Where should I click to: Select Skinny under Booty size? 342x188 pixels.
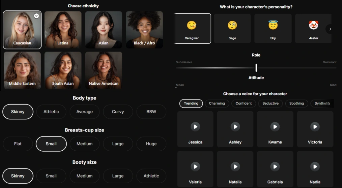point(18,176)
